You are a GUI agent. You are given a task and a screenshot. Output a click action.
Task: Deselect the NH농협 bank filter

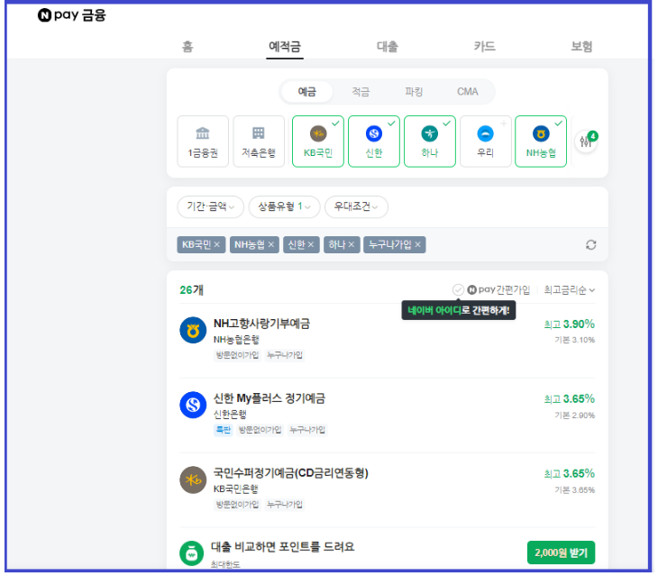541,142
